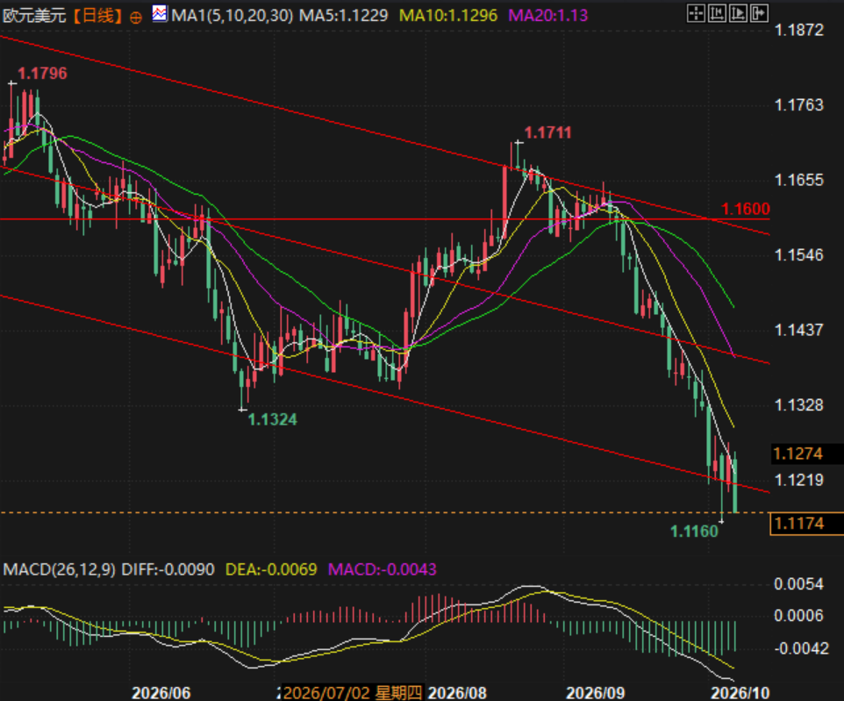Click the MA10:1.1296 value

pos(448,15)
